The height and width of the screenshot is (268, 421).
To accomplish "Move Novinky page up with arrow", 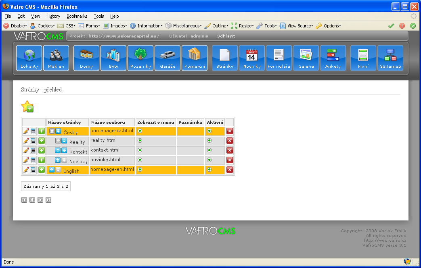I will coord(58,160).
